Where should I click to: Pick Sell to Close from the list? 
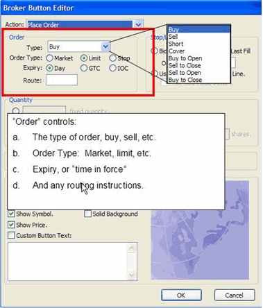(198, 65)
